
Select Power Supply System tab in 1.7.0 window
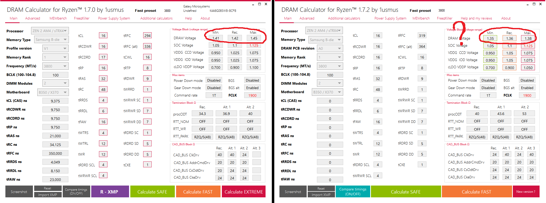[114, 18]
